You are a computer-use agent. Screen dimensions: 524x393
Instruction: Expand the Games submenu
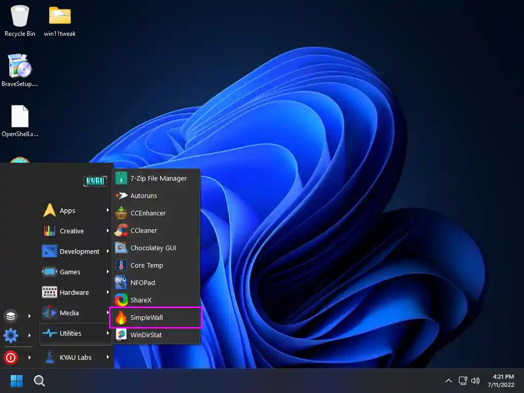[x=69, y=272]
